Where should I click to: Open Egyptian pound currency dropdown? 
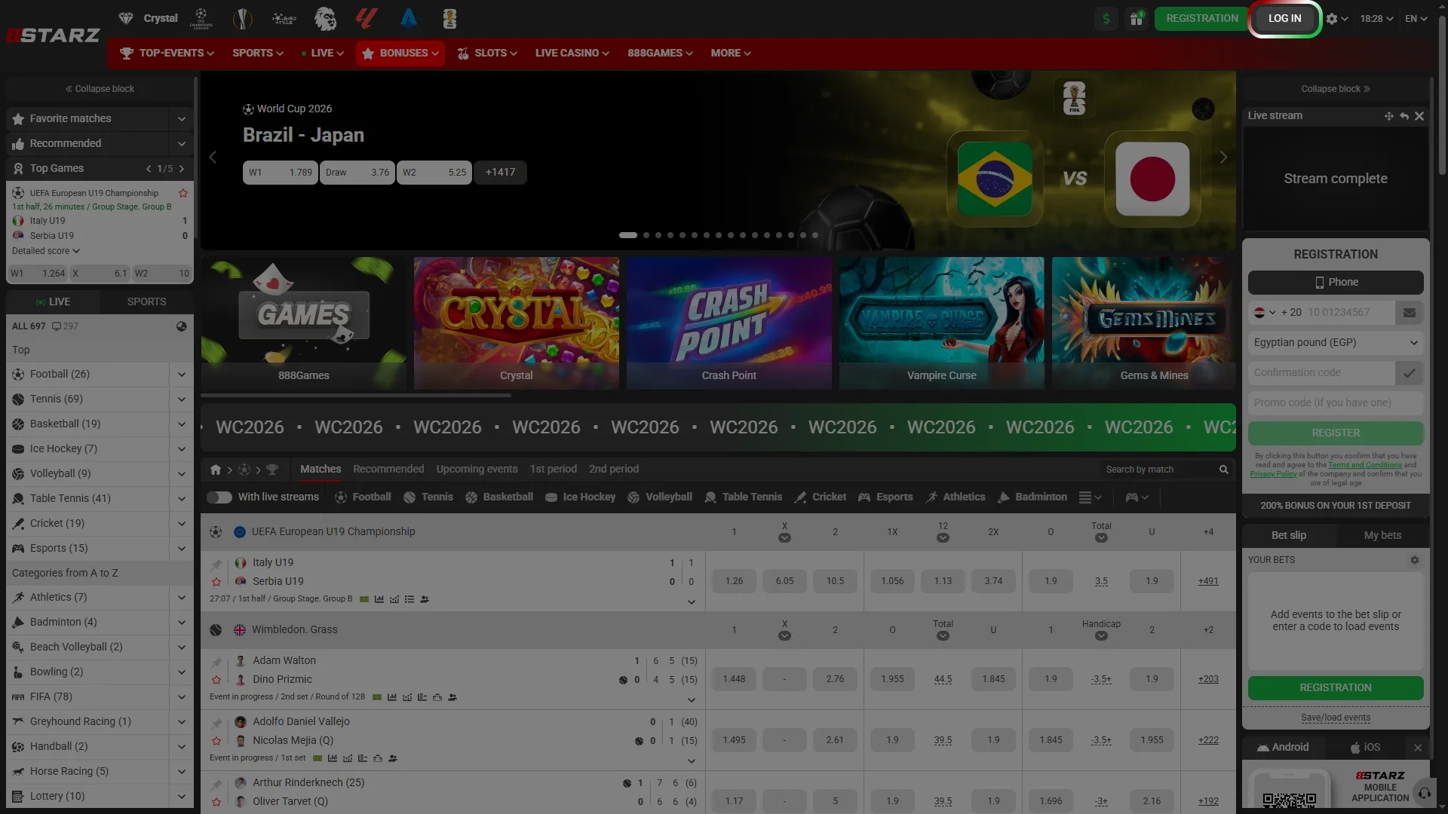click(x=1336, y=343)
